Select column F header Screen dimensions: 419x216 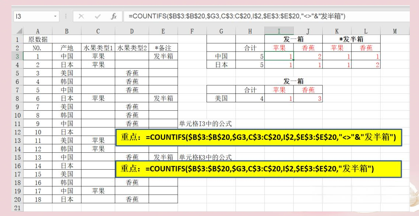click(x=192, y=31)
